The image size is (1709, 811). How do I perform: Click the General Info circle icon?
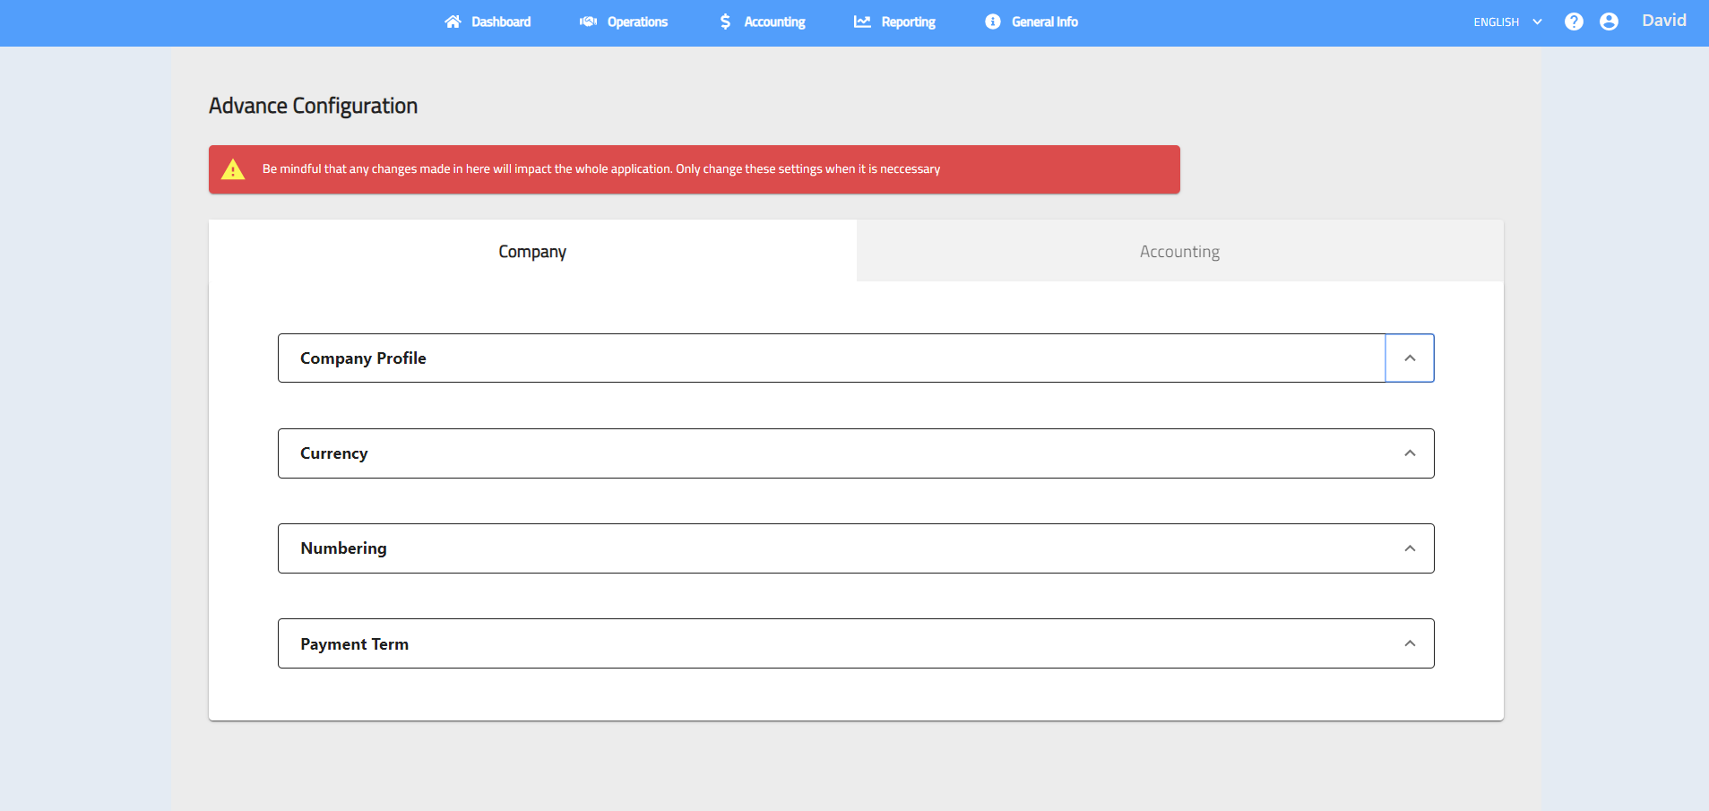992,22
